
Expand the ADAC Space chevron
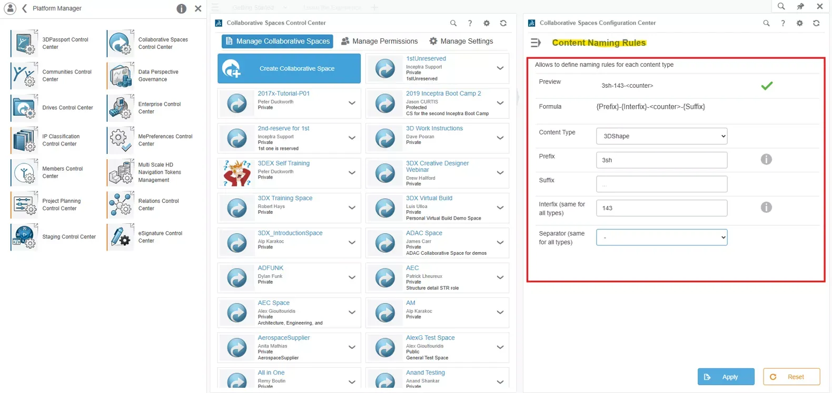pyautogui.click(x=500, y=243)
